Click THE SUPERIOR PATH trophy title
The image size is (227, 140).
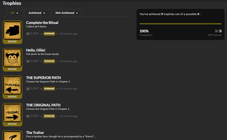point(43,78)
